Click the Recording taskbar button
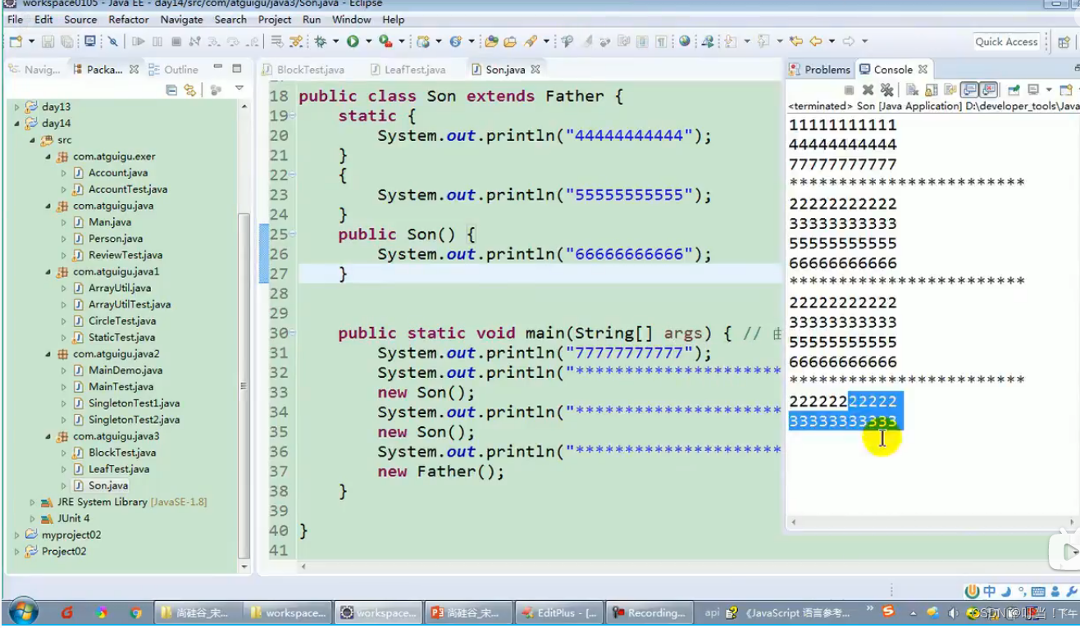Screen dimensions: 1080x628 pyautogui.click(x=650, y=612)
